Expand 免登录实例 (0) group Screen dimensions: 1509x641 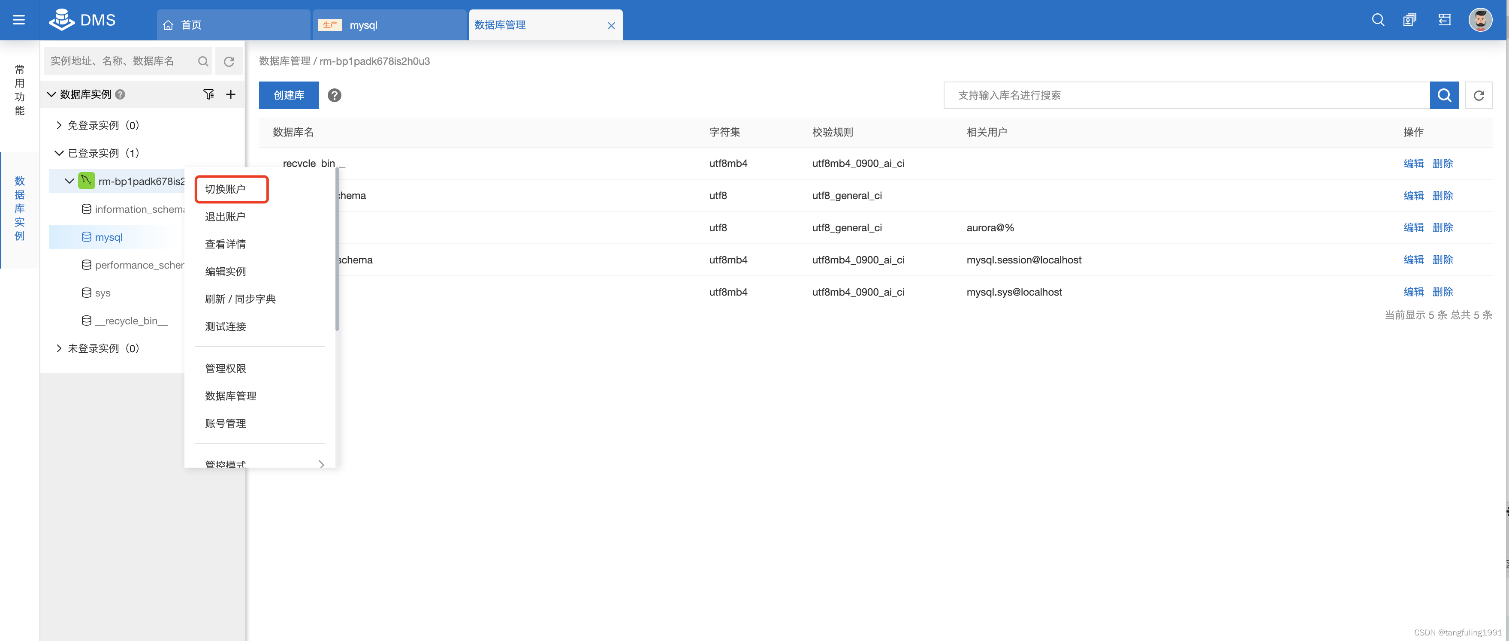click(59, 125)
